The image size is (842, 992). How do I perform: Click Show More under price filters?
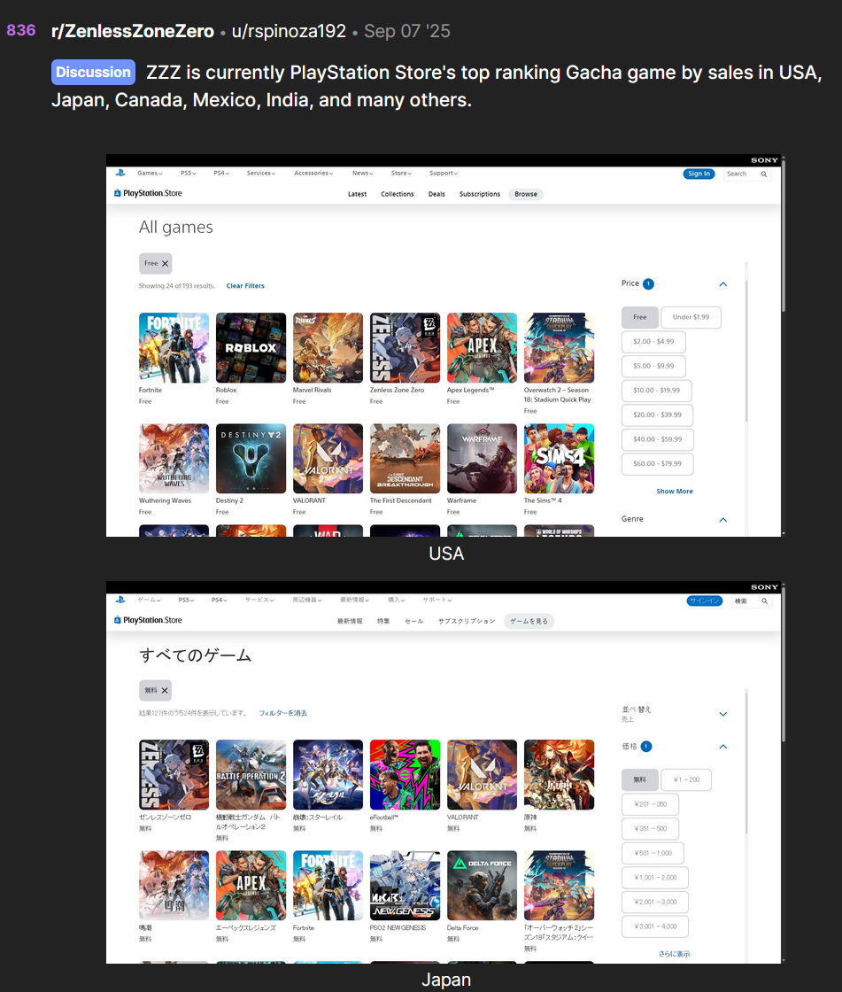[675, 492]
